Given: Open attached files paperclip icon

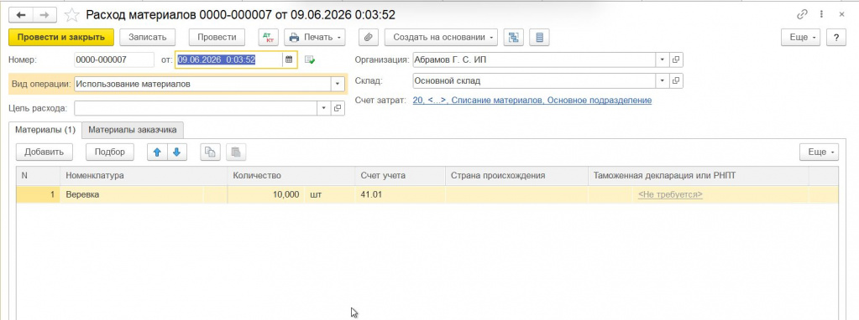Looking at the screenshot, I should coord(369,37).
